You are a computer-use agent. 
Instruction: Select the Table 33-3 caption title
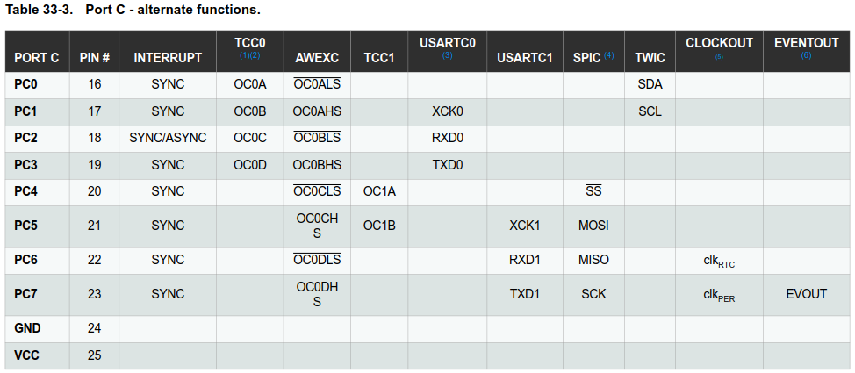[x=133, y=11]
